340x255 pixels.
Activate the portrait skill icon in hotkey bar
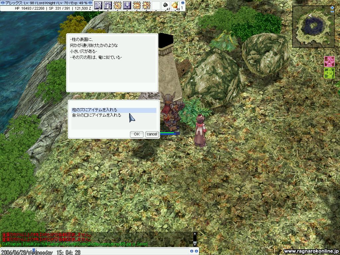click(x=127, y=5)
